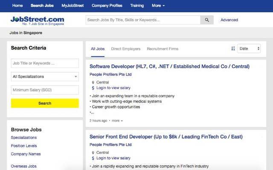The height and width of the screenshot is (170, 273).
Task: Switch to the Recruitment Firms tab
Action: 163,49
